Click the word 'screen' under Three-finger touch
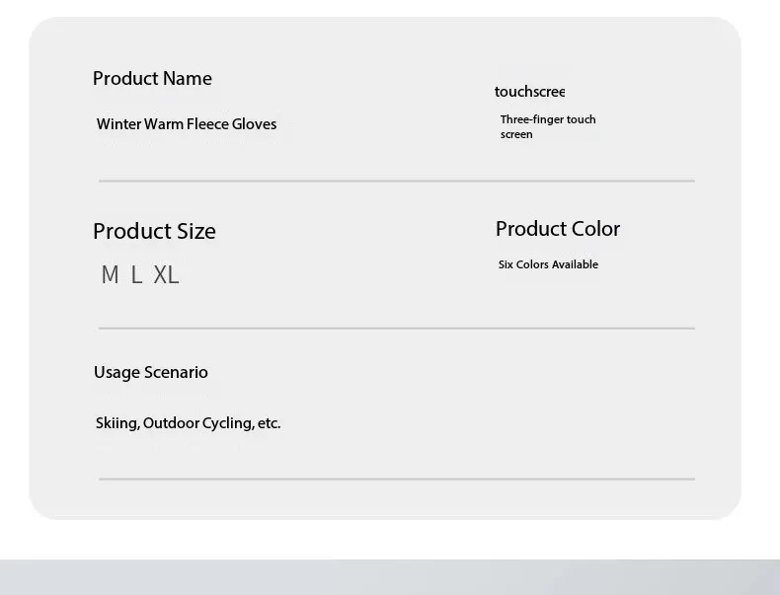Screen dimensions: 780x595 516,134
